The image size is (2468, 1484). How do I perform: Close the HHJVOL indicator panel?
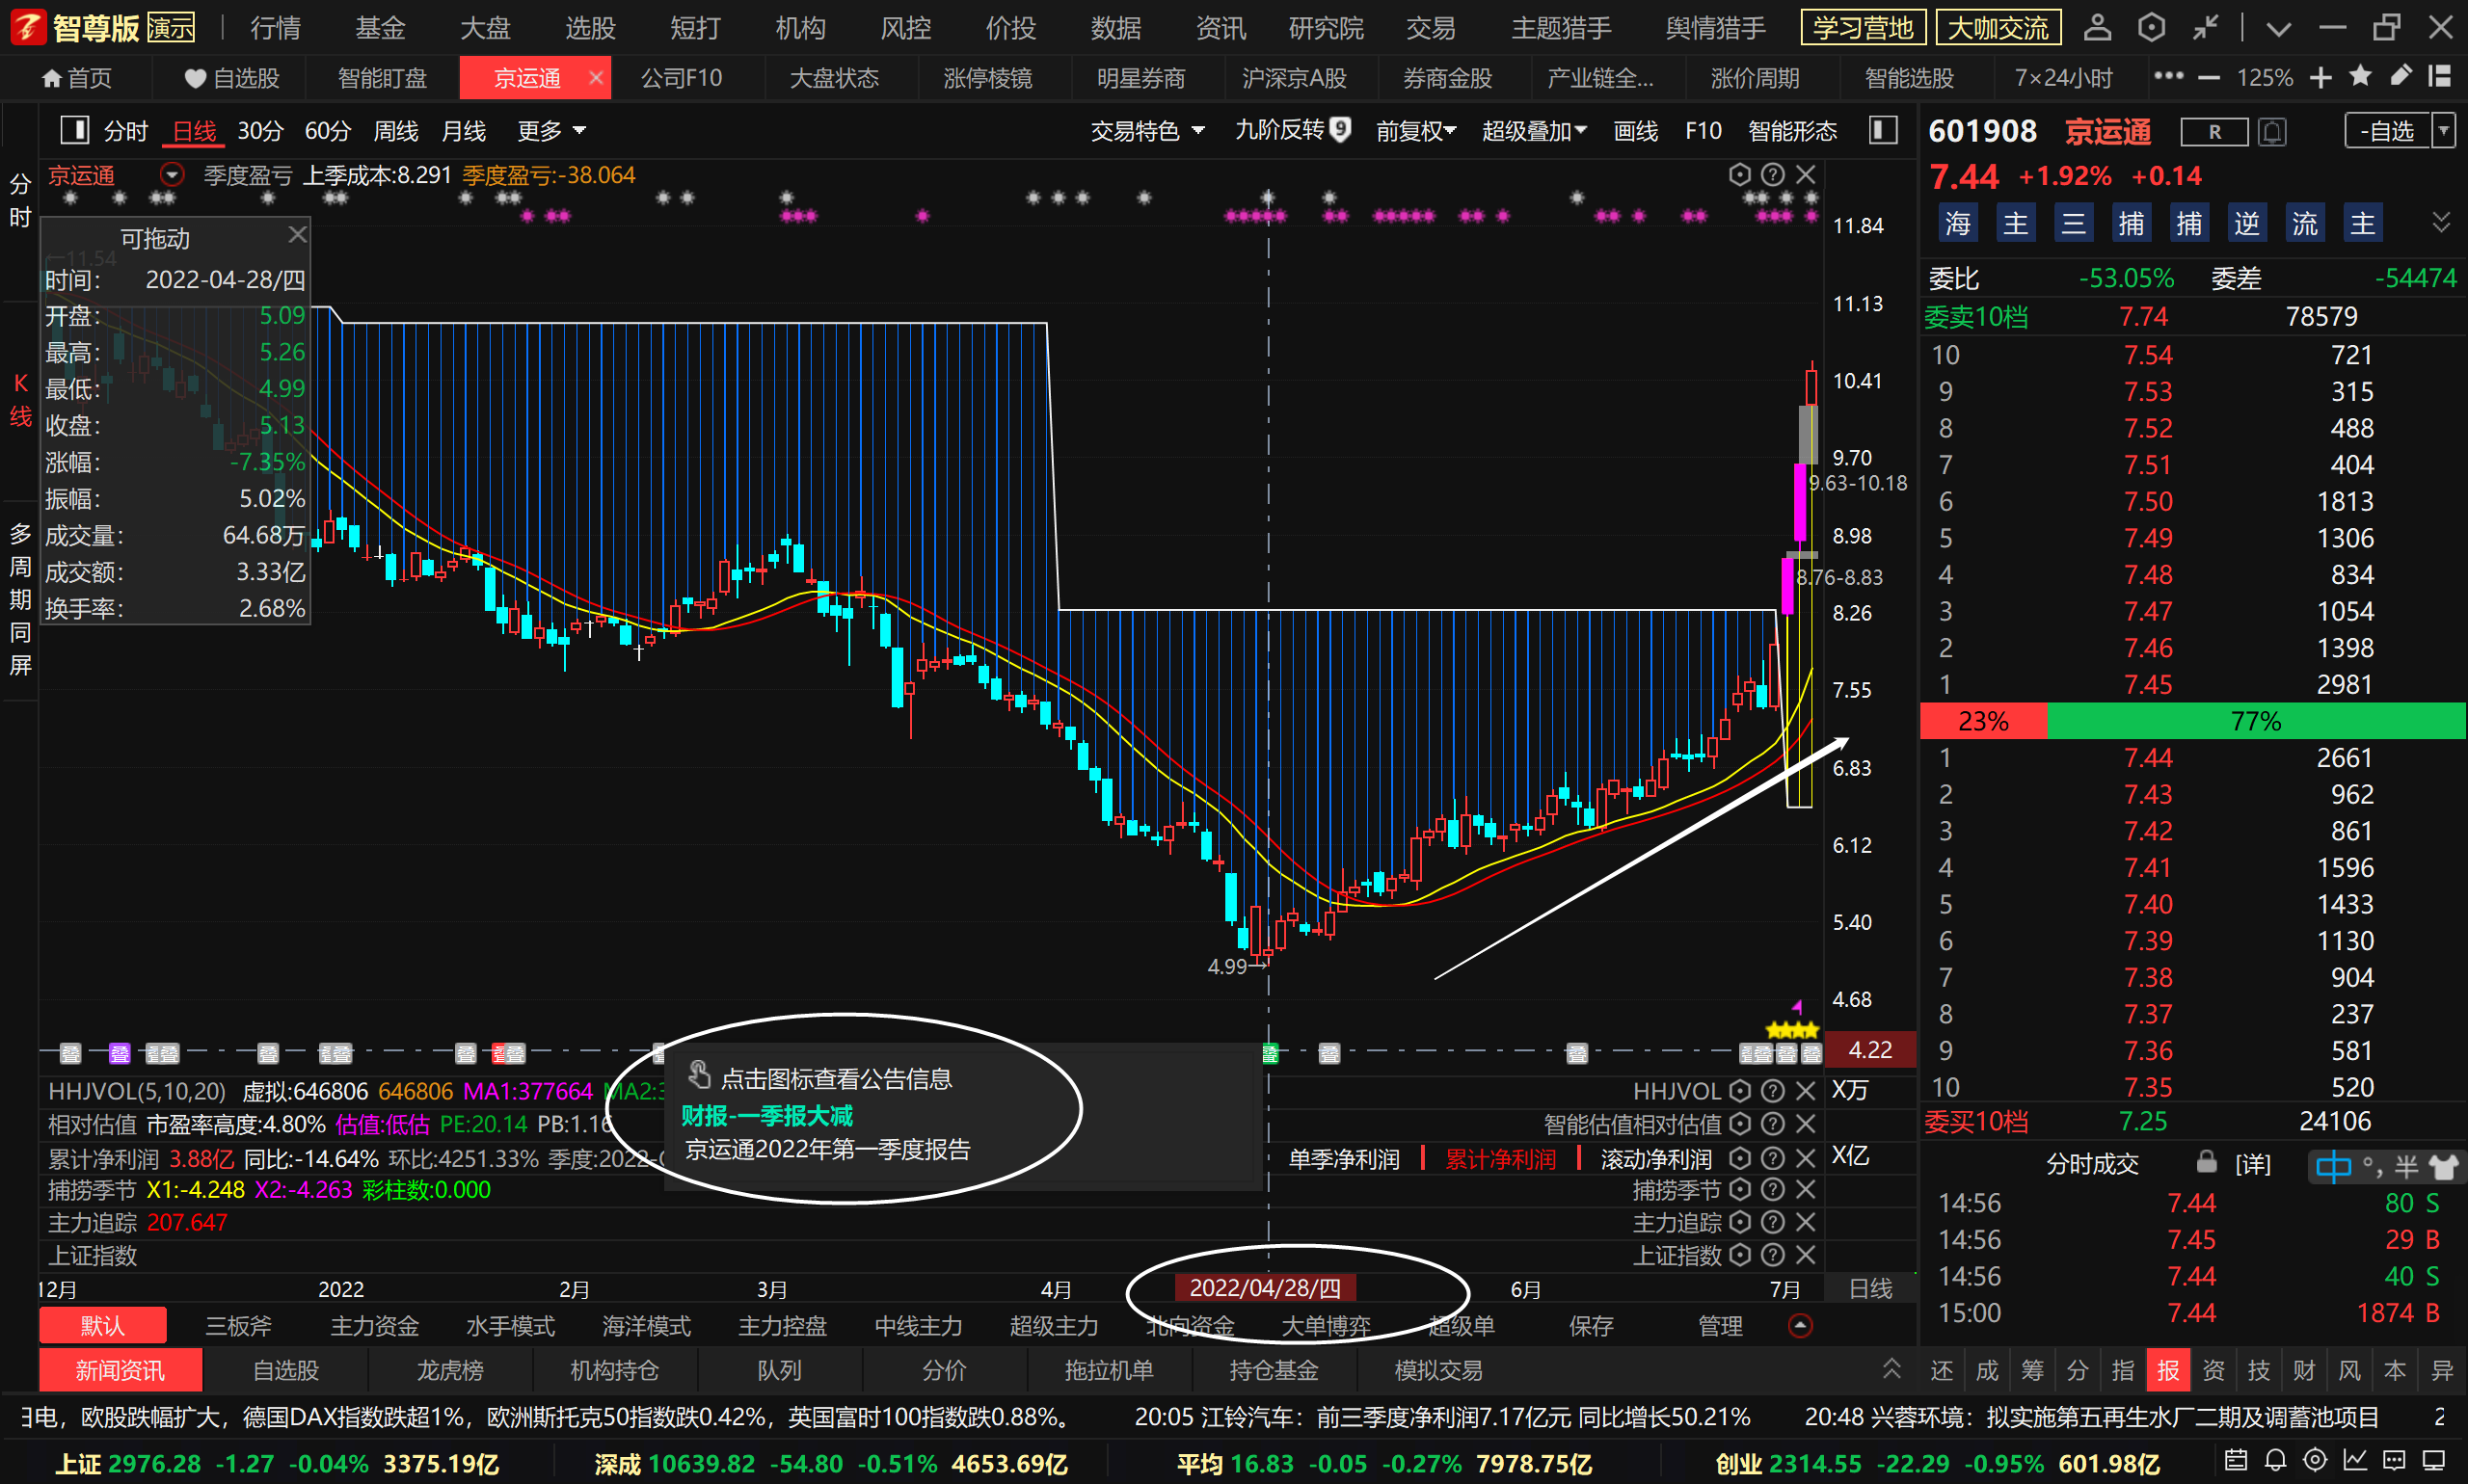coord(1805,1091)
